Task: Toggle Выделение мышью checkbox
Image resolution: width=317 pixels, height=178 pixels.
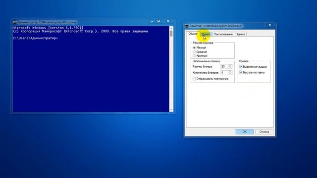Action: point(241,67)
